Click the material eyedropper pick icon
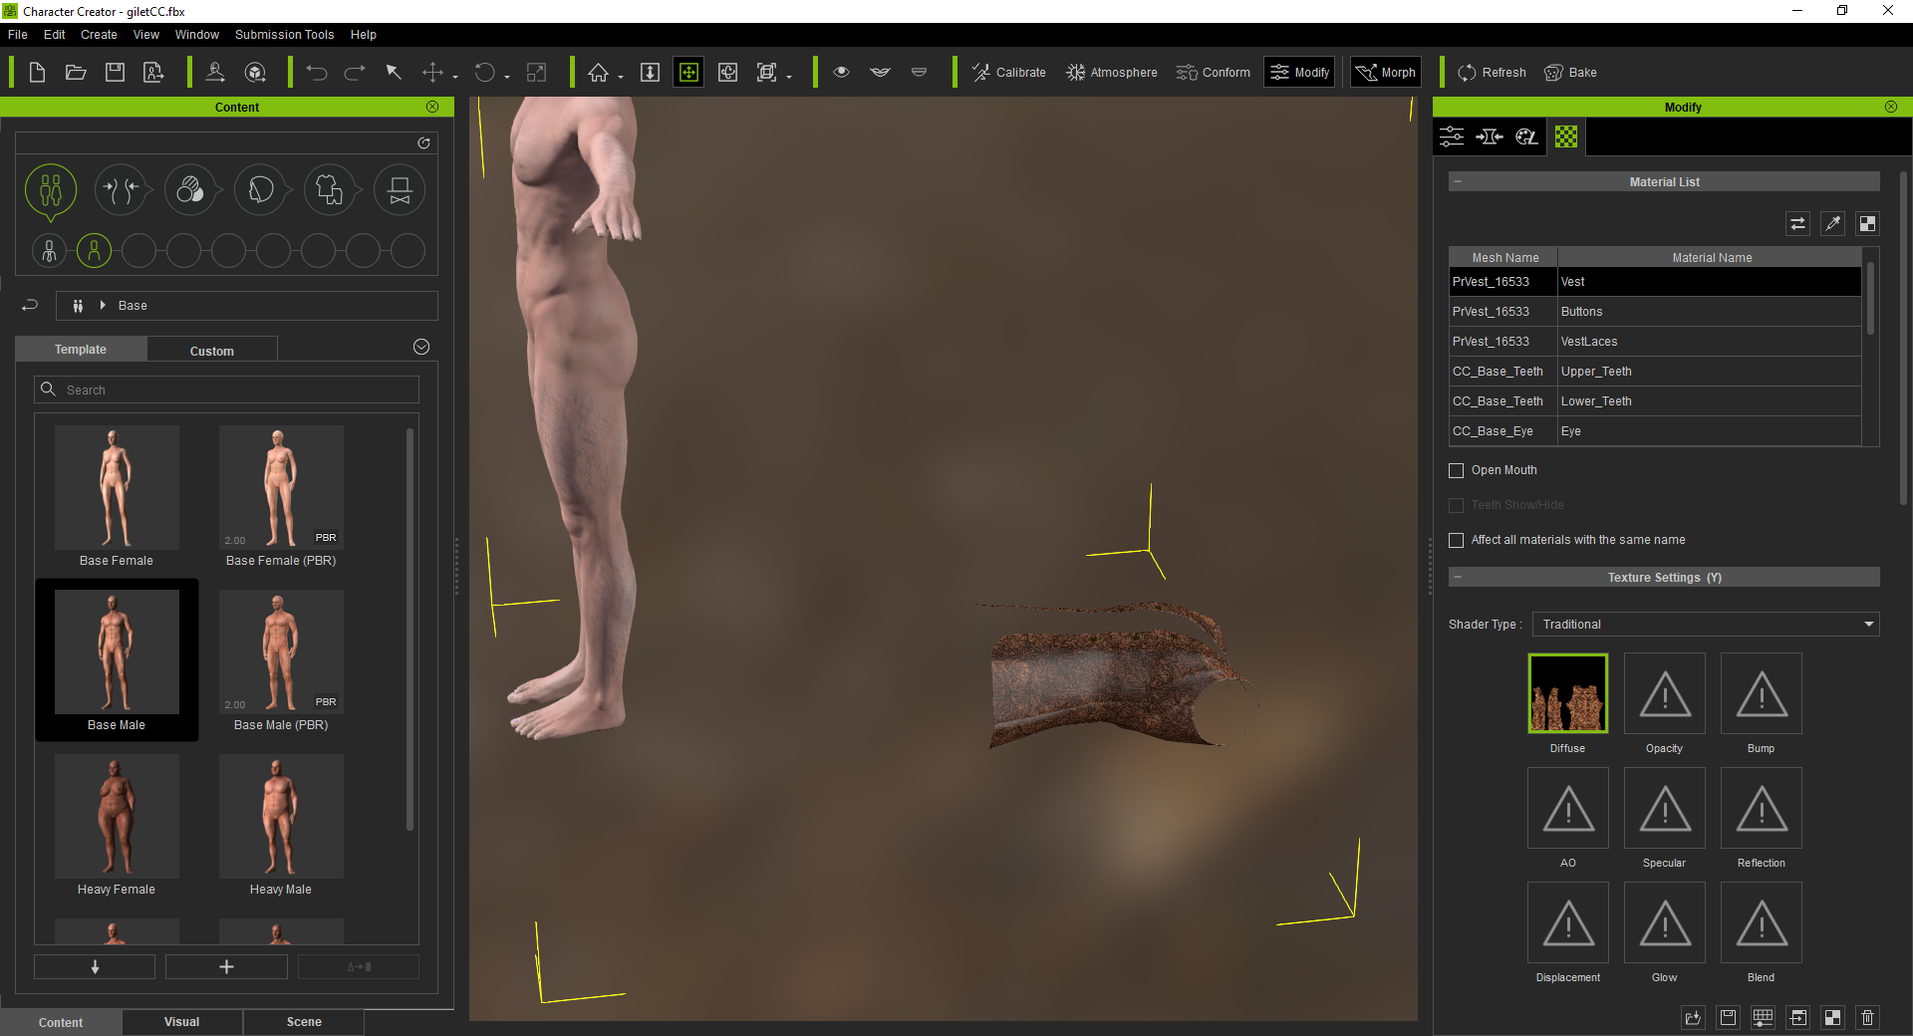 (x=1832, y=224)
